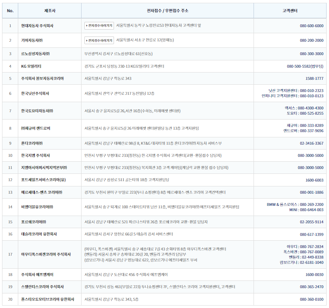Select the No. column header
Viewport: 329px width, 308px height.
click(x=10, y=11)
